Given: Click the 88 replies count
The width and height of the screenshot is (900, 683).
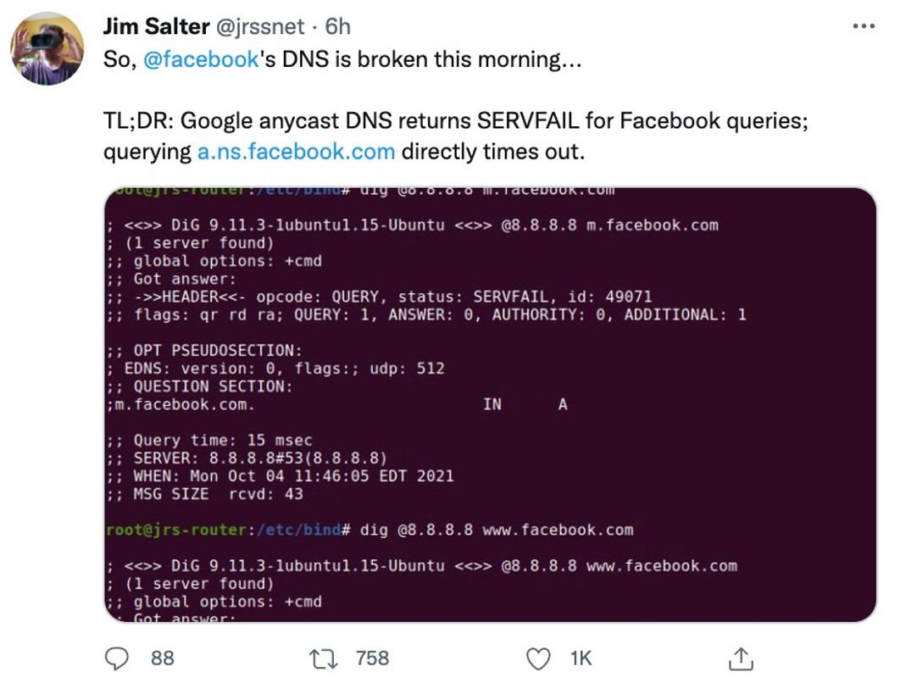Looking at the screenshot, I should click(x=163, y=658).
